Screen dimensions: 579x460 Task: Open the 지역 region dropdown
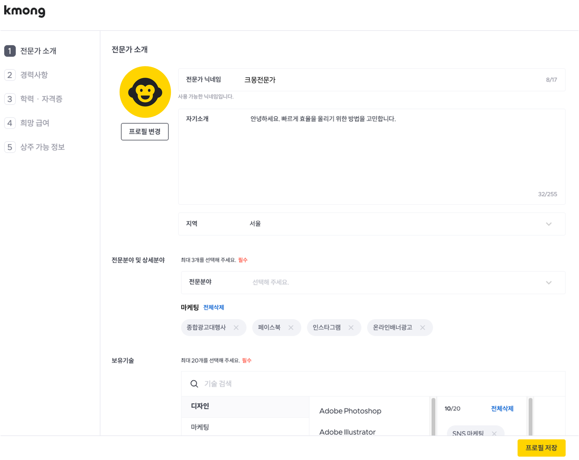point(372,224)
